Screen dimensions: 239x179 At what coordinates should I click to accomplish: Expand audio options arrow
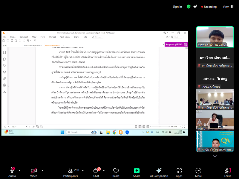coord(20,171)
